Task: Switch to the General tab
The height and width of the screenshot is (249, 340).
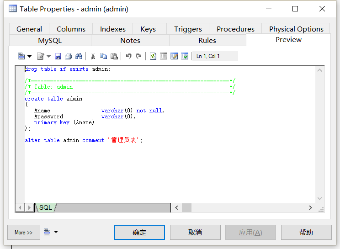Action: click(29, 29)
